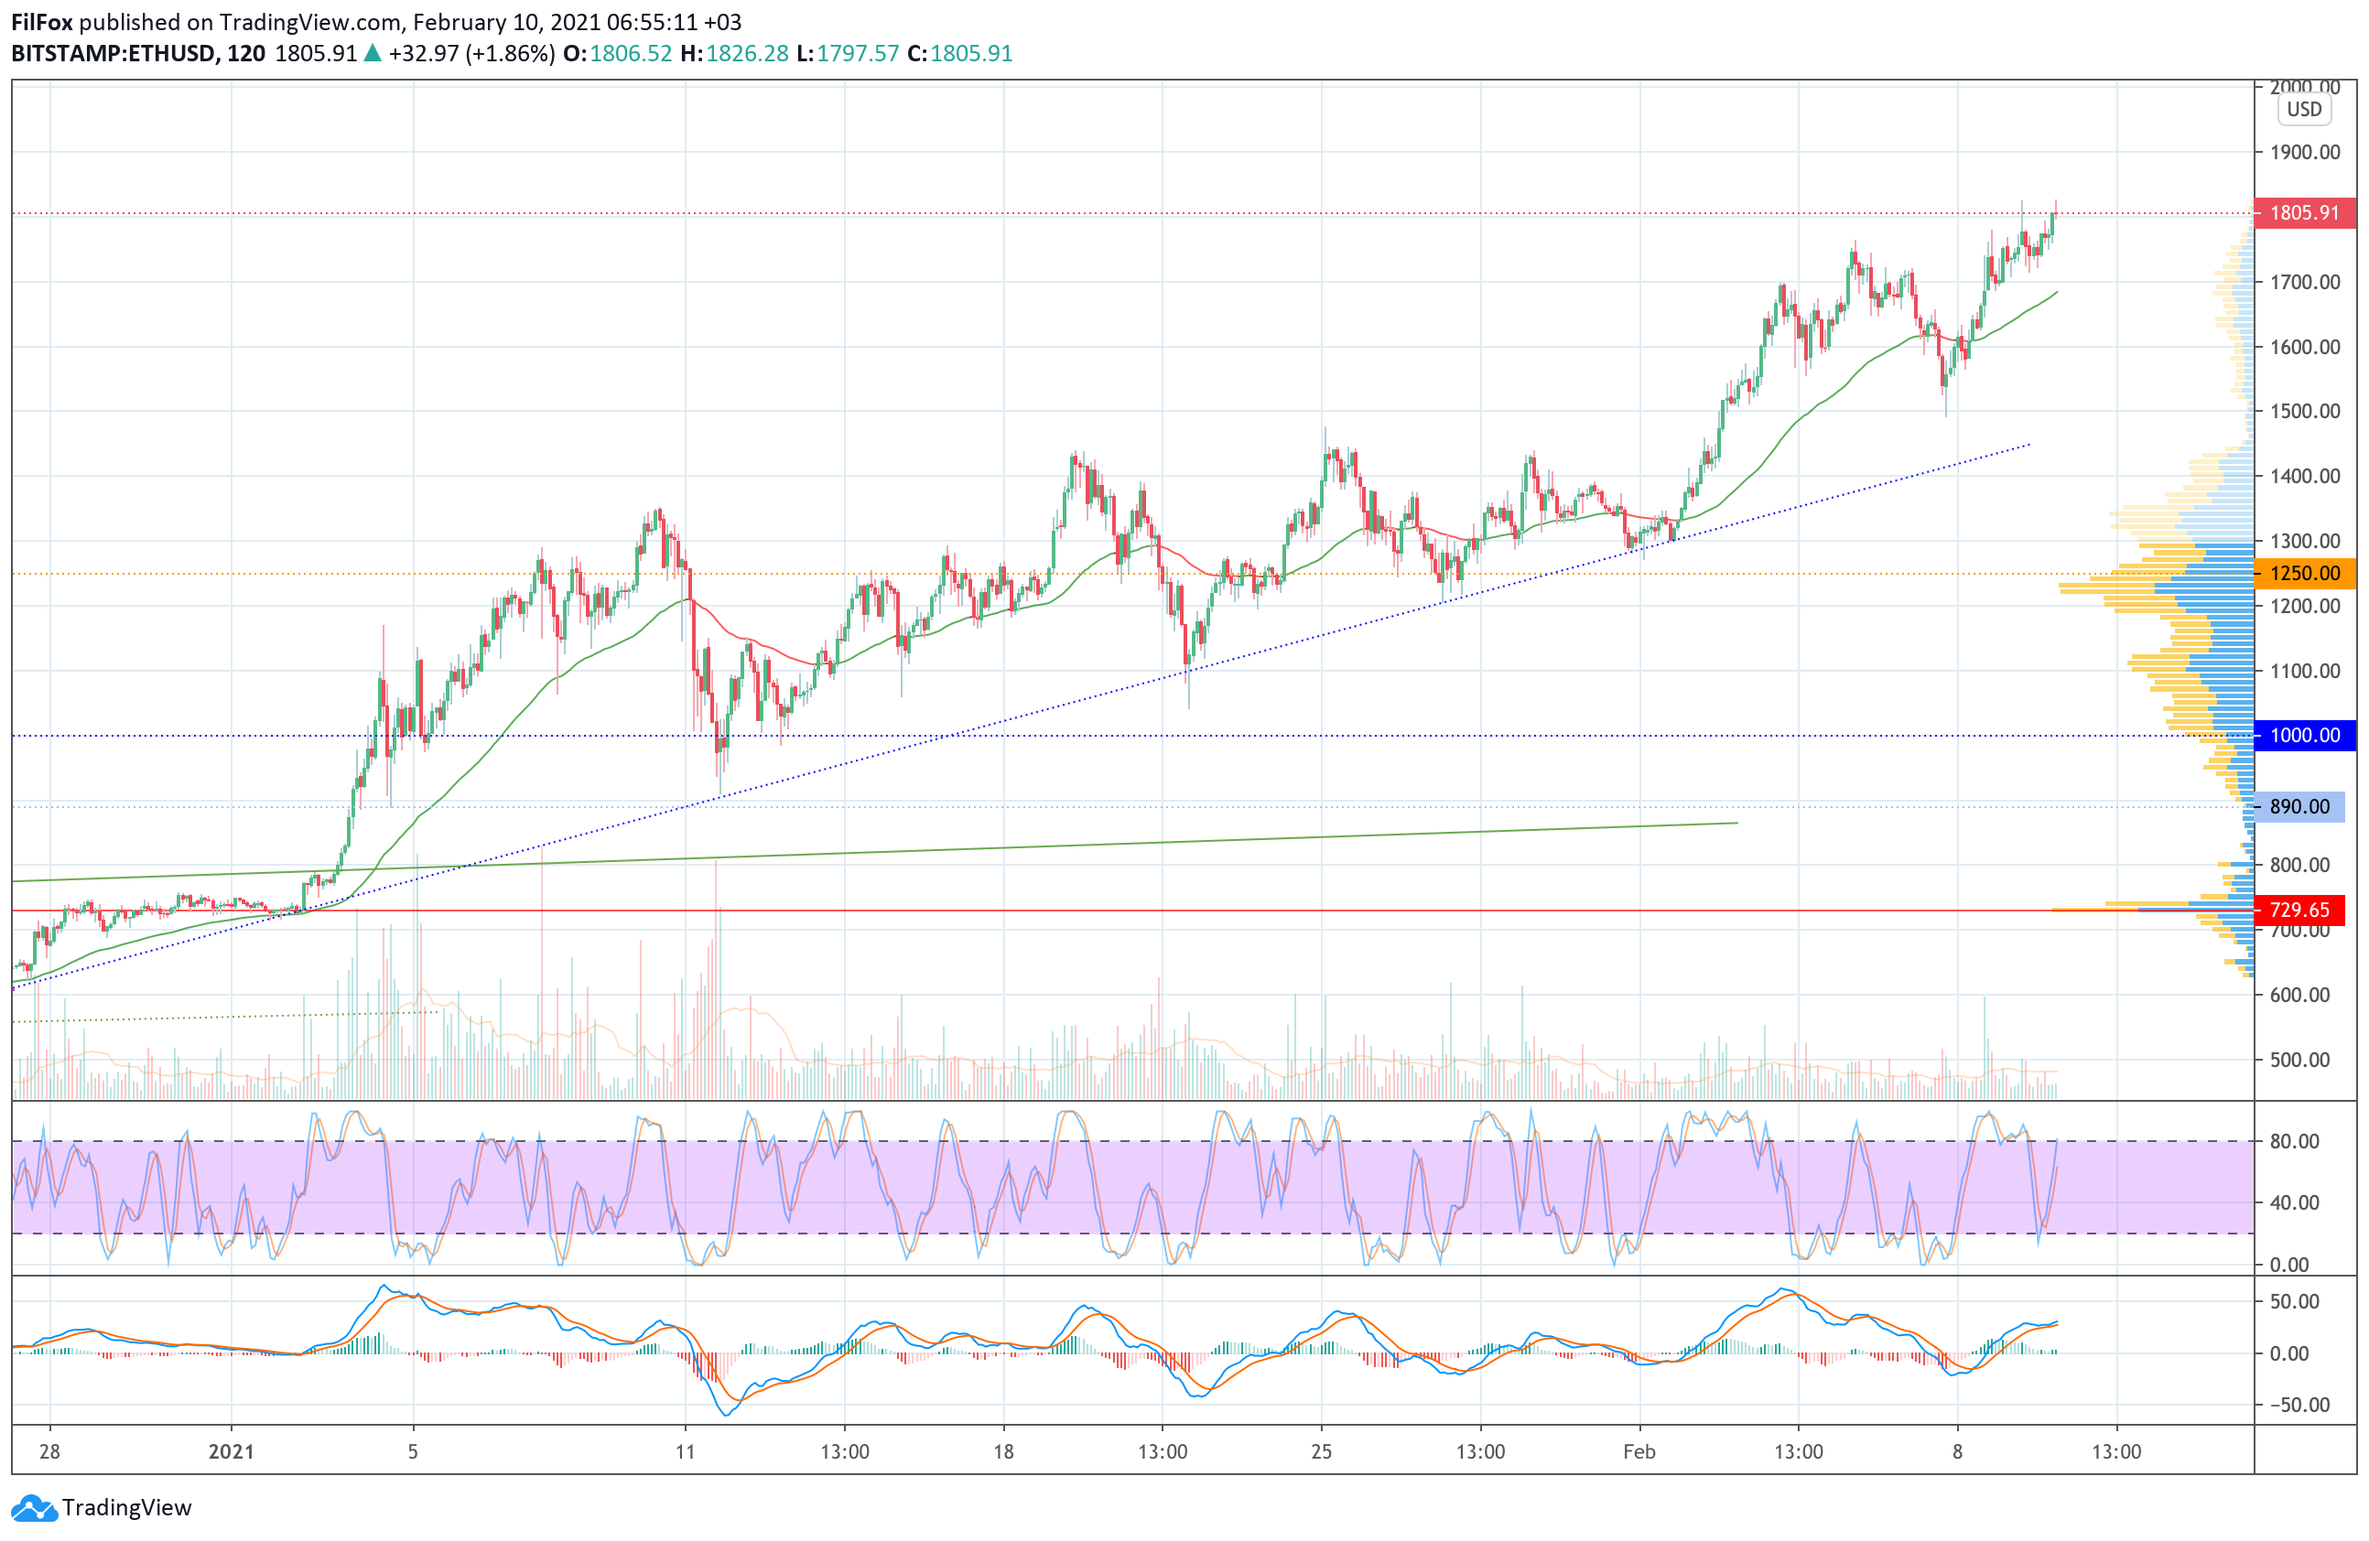
Task: Click the red 729.65 price level tag
Action: (x=2299, y=910)
